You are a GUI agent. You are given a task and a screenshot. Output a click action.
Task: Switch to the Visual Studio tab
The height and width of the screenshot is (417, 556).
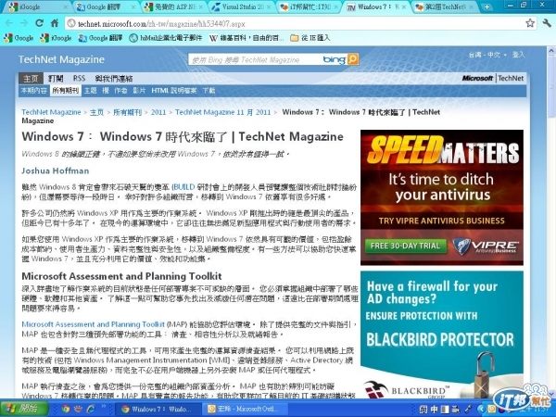tap(240, 6)
